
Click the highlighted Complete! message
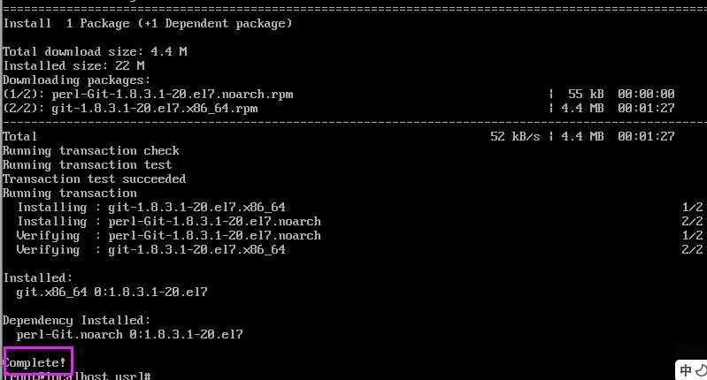coord(37,362)
